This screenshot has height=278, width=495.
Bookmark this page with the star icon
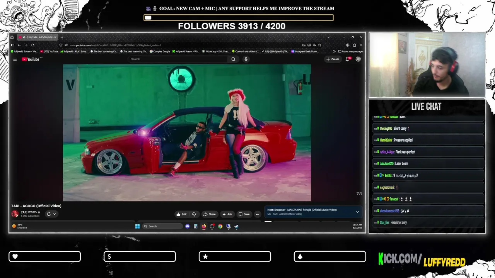(x=319, y=45)
